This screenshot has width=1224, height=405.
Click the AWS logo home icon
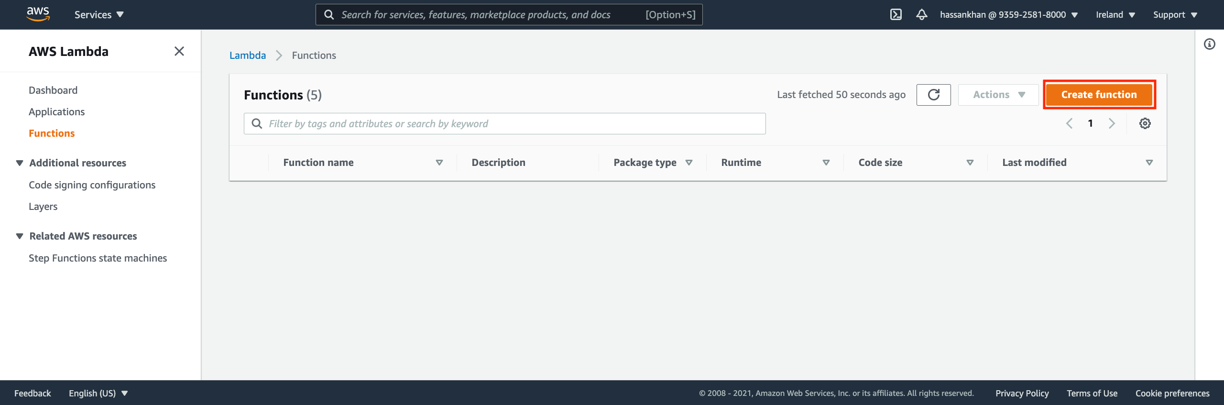pyautogui.click(x=38, y=14)
